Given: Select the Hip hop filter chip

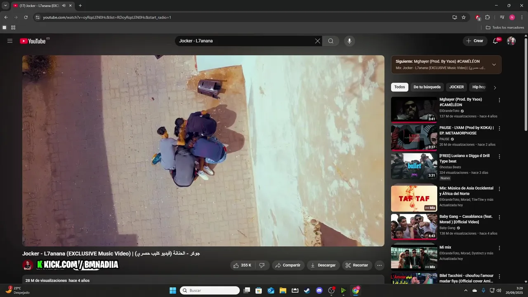Looking at the screenshot, I should click(x=479, y=87).
